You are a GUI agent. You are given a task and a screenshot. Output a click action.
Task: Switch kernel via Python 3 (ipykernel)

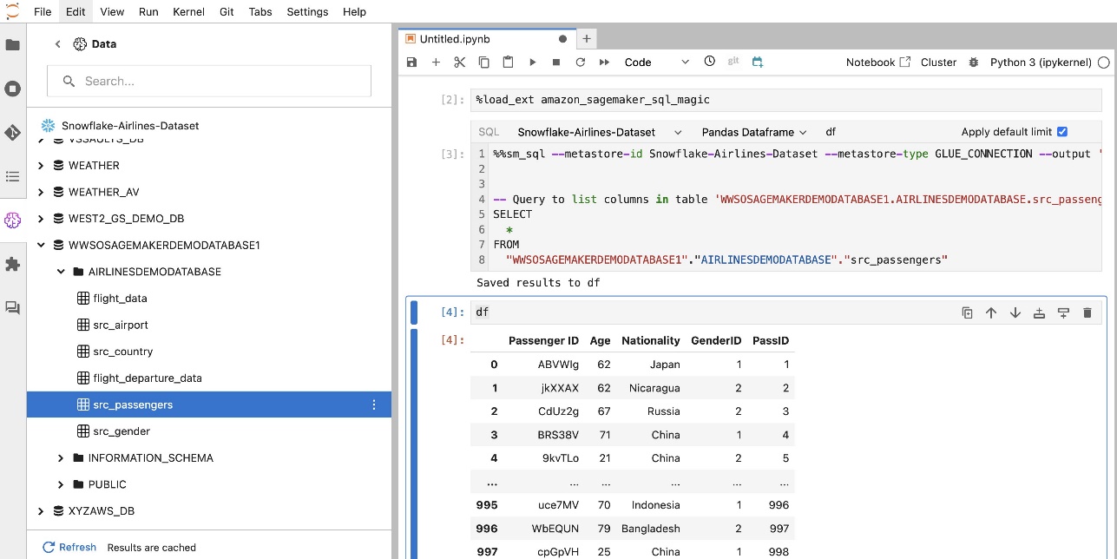pyautogui.click(x=1042, y=62)
